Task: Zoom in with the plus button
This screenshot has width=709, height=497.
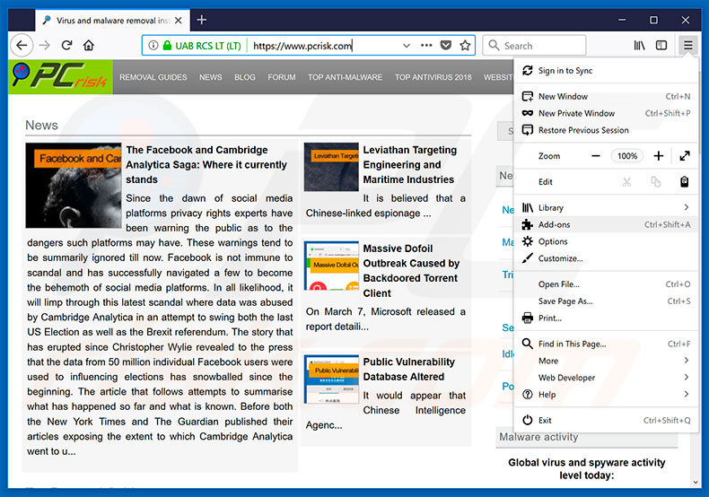Action: click(659, 156)
